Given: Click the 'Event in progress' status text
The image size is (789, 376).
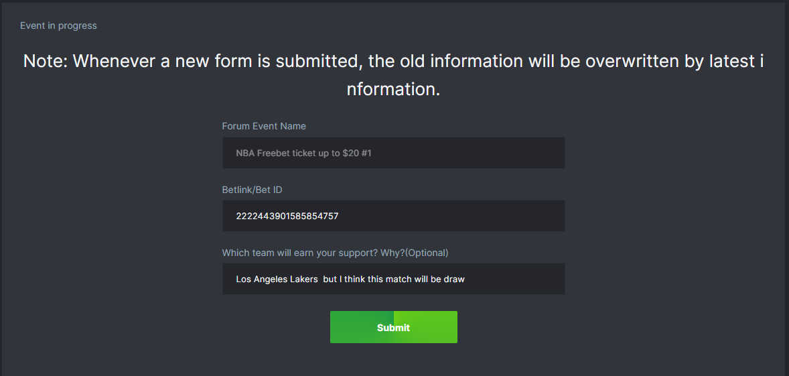Looking at the screenshot, I should pos(58,25).
